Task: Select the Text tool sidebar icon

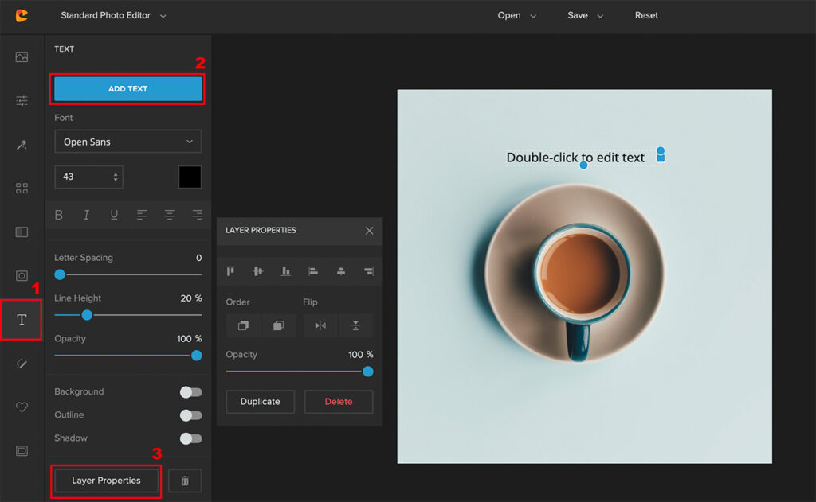Action: [x=22, y=320]
